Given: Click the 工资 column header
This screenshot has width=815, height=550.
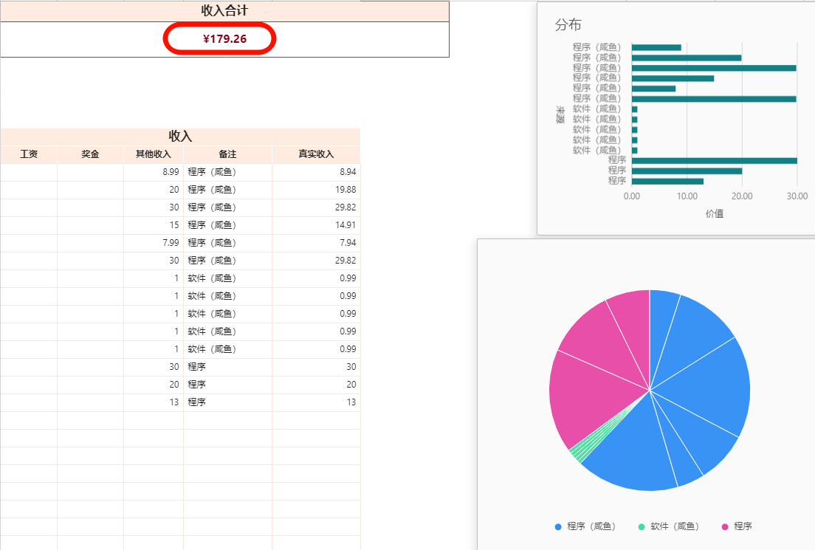Looking at the screenshot, I should (29, 154).
